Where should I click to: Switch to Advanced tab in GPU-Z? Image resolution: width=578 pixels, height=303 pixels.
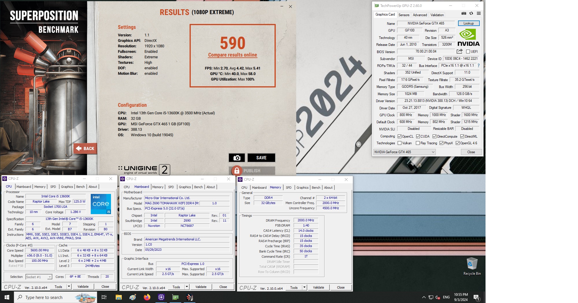[420, 15]
